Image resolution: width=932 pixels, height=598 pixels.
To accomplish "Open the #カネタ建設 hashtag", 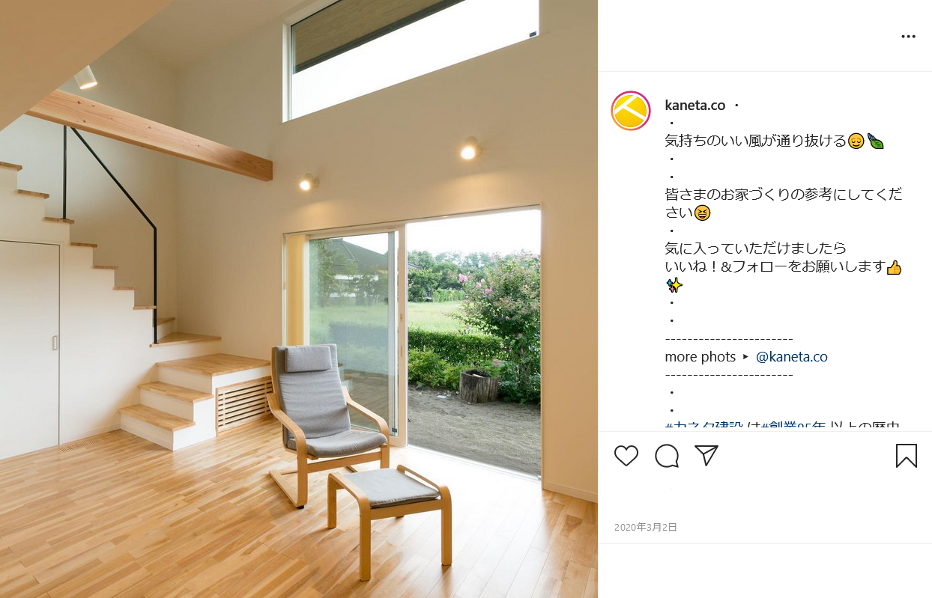I will tap(704, 426).
